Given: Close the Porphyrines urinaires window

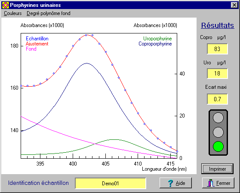Looking at the screenshot, I should click(234, 5).
